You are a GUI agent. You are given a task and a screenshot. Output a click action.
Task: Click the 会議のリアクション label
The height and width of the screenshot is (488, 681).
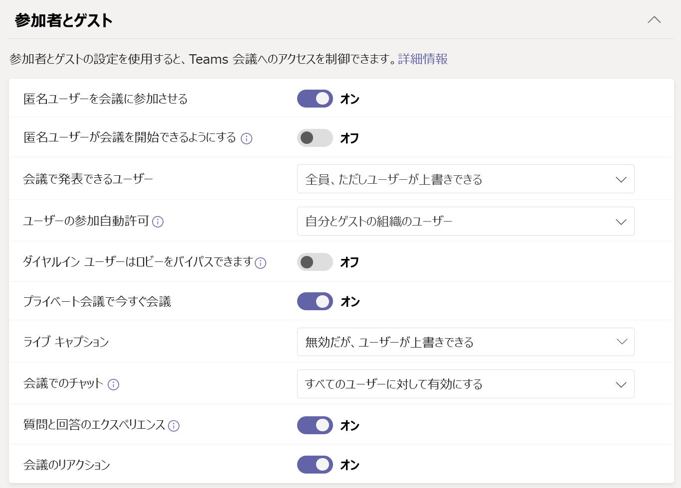click(67, 465)
